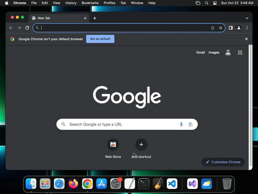
Task: Open the Apple menu
Action: click(7, 3)
